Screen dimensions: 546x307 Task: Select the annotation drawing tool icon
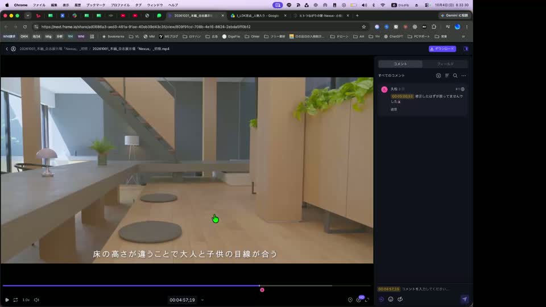click(400, 299)
